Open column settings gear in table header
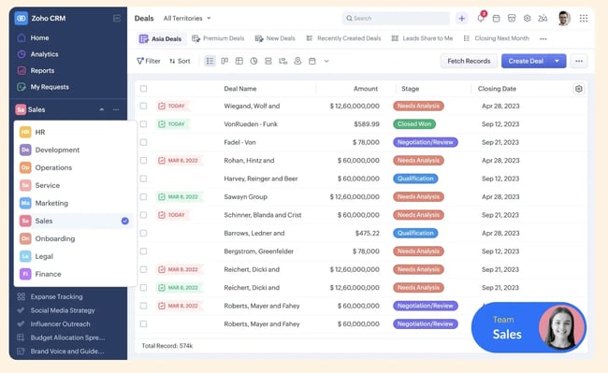The image size is (608, 373). 578,89
